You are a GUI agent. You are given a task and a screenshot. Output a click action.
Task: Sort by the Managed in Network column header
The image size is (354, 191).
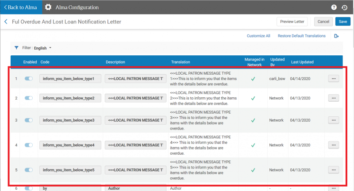[254, 62]
